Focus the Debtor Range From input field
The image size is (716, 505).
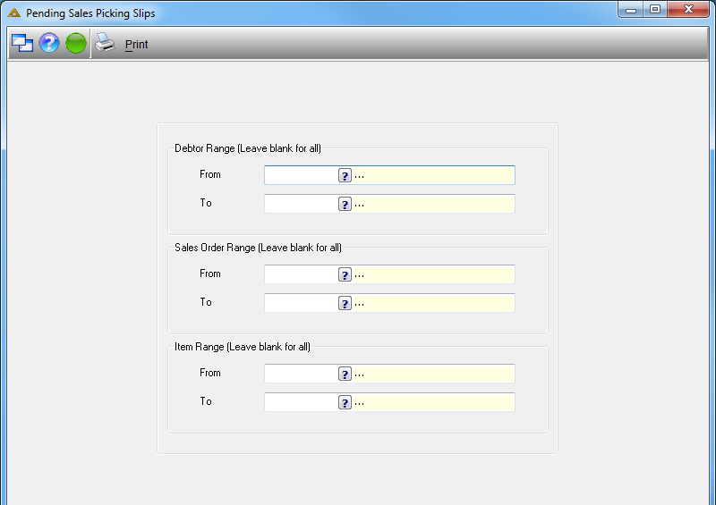(302, 175)
